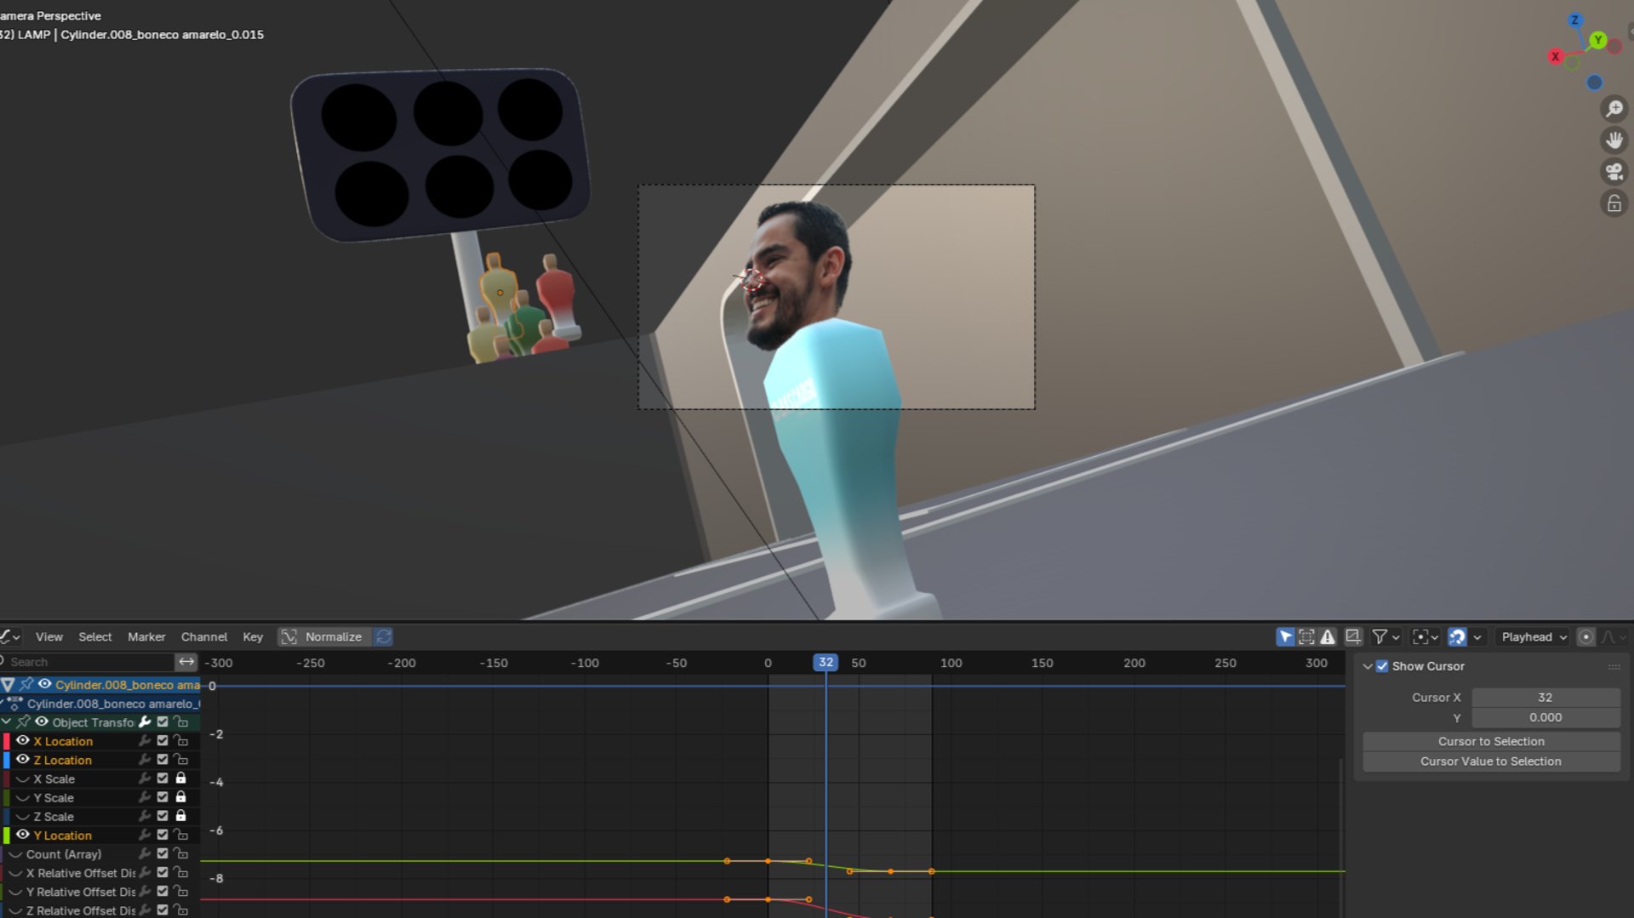1634x918 pixels.
Task: Open the Select menu
Action: (x=95, y=636)
